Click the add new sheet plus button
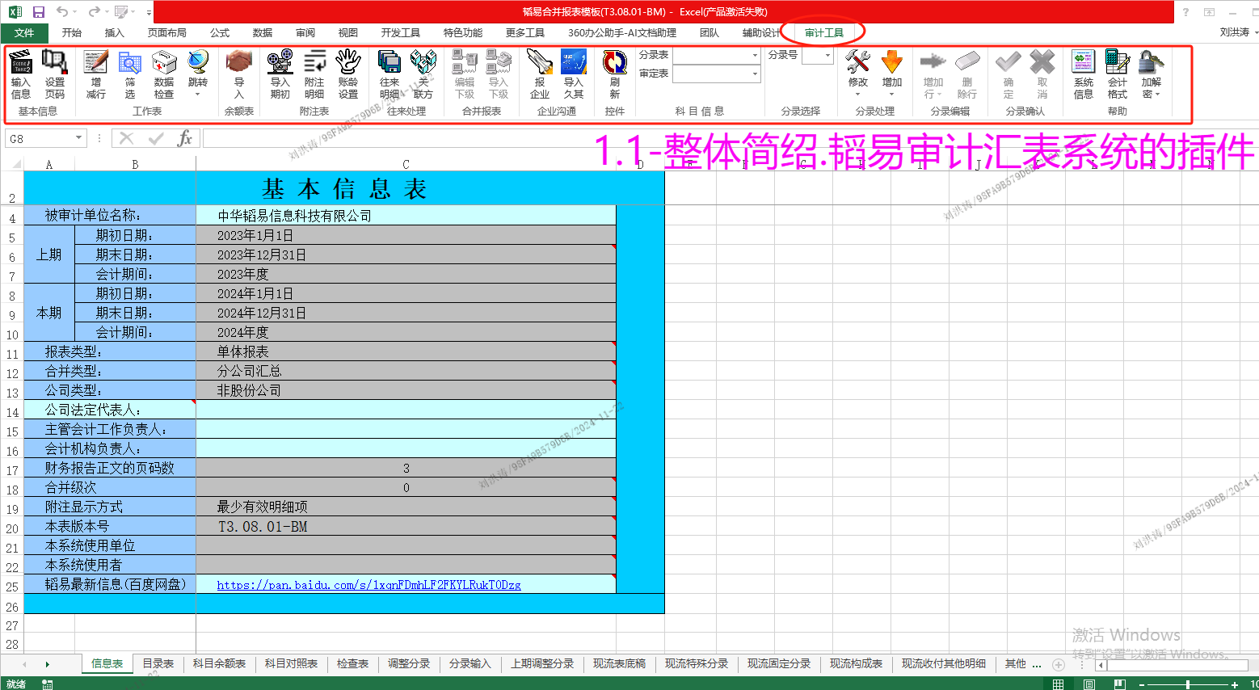 click(x=1059, y=664)
